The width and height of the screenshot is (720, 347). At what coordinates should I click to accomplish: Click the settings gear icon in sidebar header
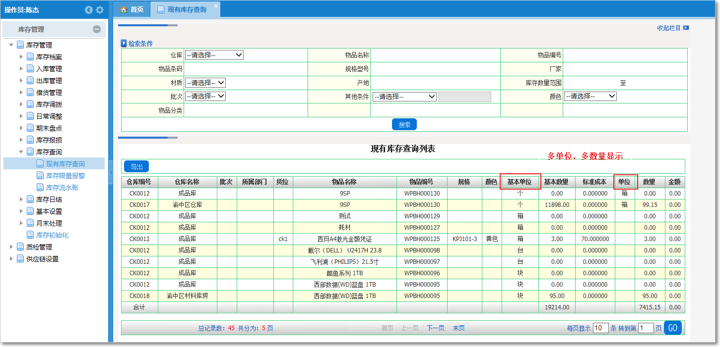(100, 10)
